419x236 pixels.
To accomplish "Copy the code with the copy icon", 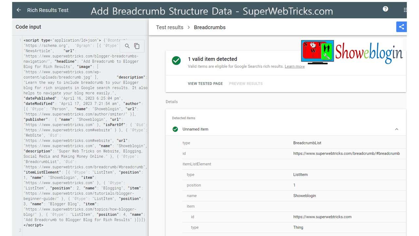I will coord(137,46).
